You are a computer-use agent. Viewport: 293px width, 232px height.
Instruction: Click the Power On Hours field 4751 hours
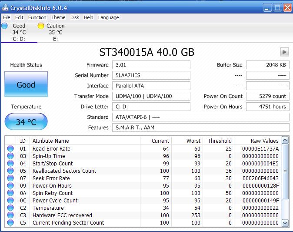(268, 107)
